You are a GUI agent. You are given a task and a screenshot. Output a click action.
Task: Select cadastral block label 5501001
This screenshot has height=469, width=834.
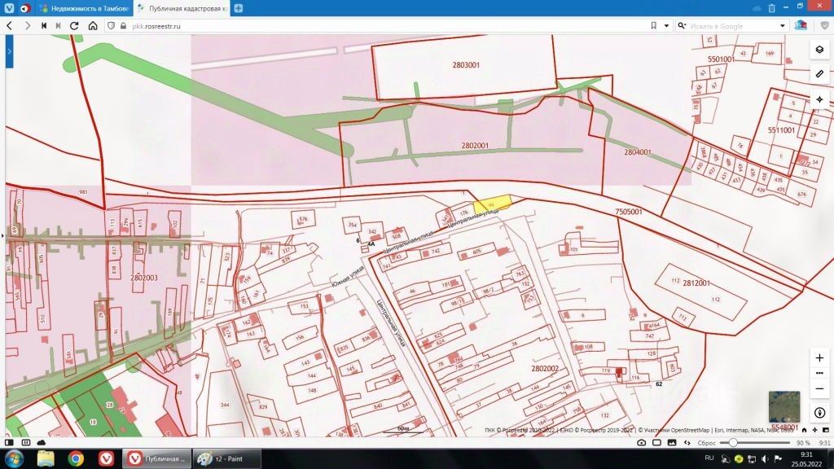[x=721, y=59]
